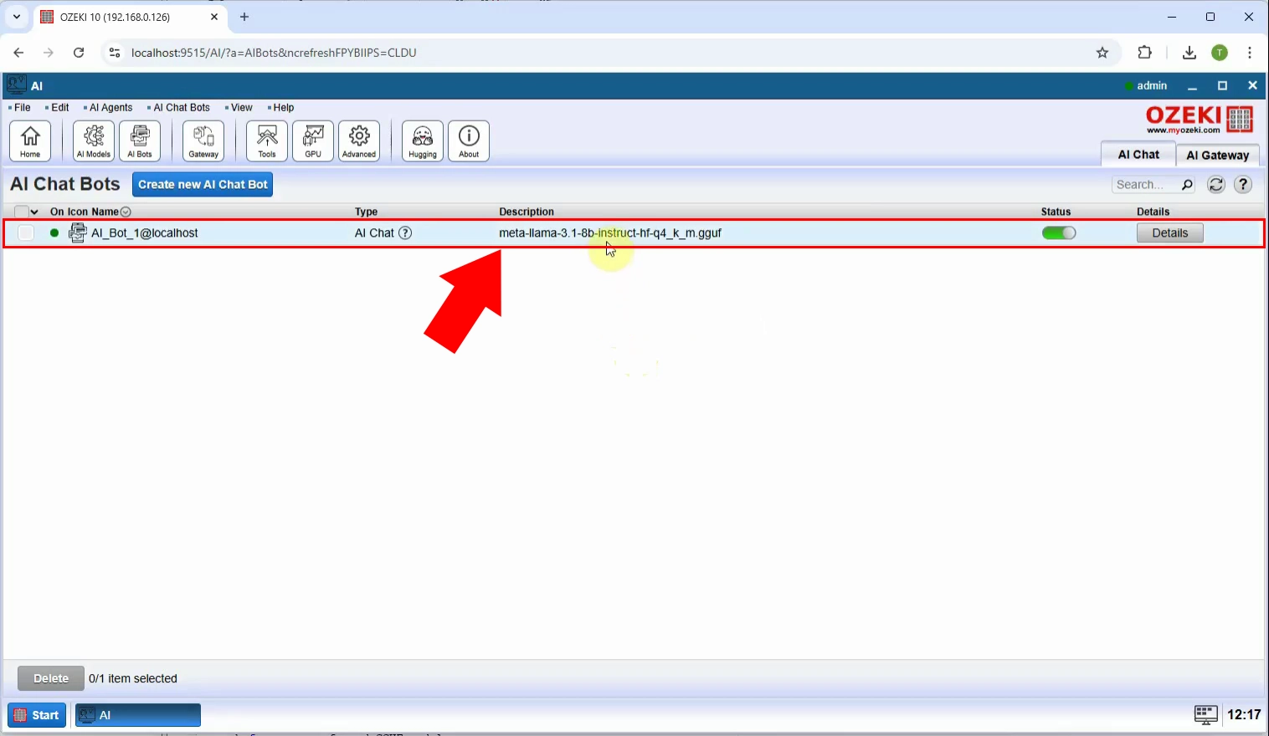
Task: Bookmark this page with star icon
Action: click(1102, 53)
